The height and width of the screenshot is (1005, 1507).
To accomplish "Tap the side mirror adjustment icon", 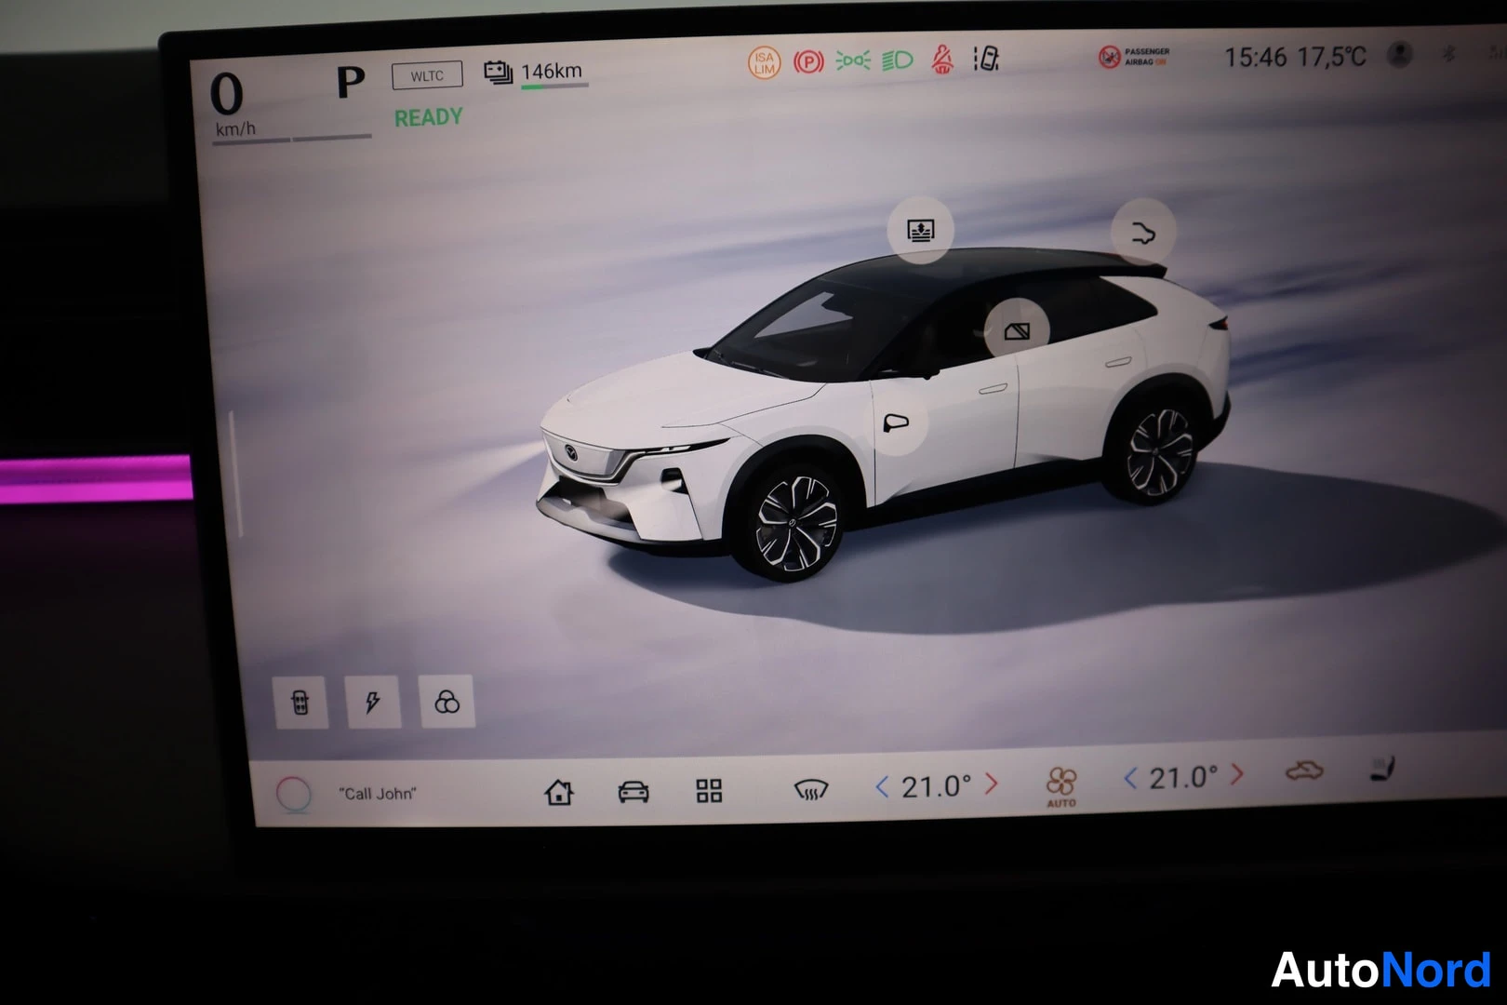I will (x=895, y=423).
